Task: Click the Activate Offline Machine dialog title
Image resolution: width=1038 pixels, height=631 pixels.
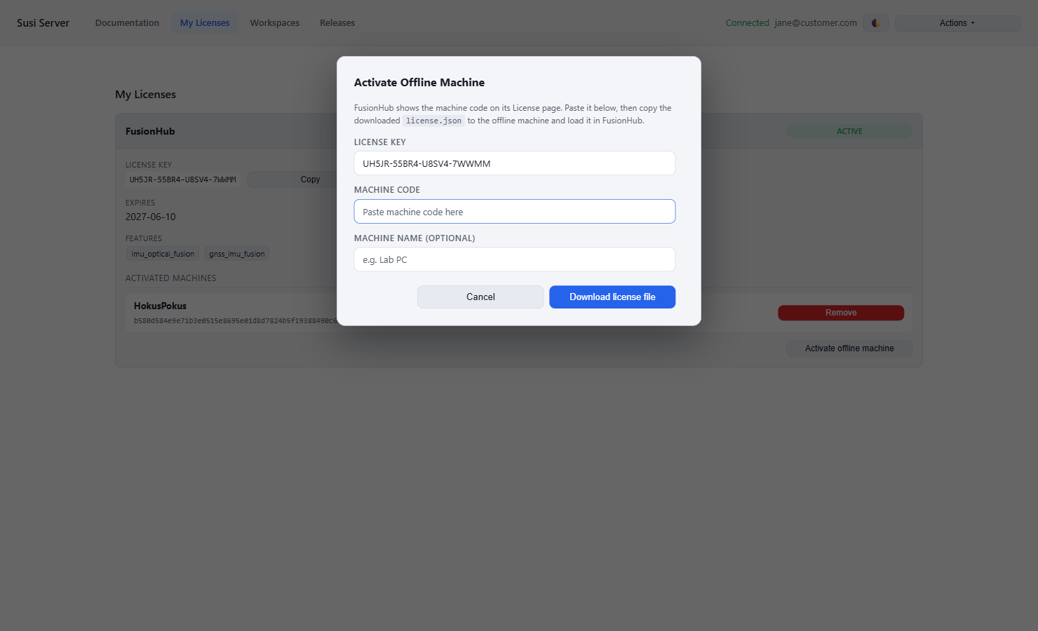Action: [x=419, y=82]
